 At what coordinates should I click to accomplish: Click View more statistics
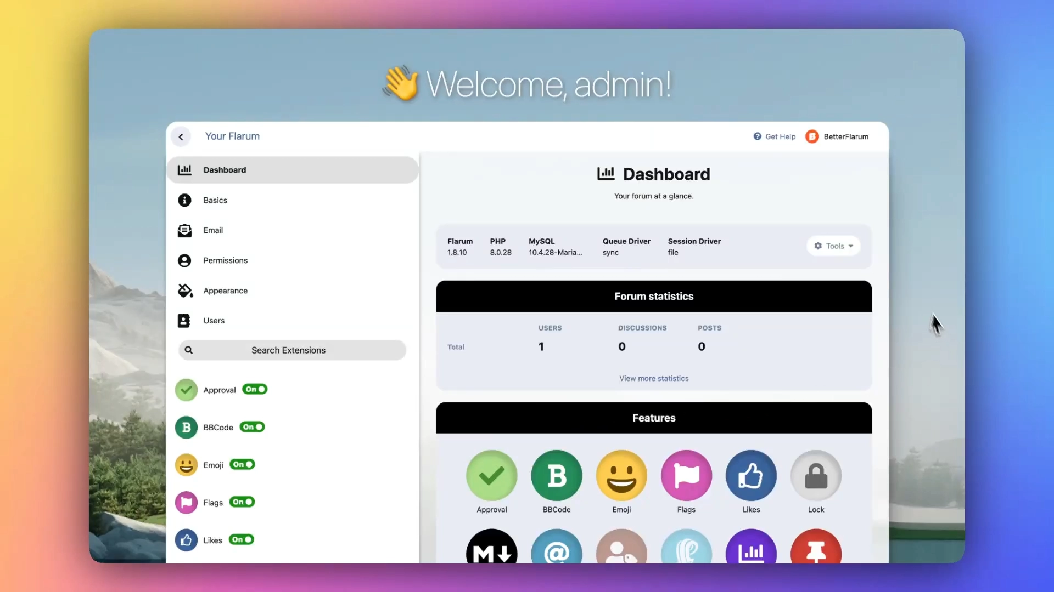(x=653, y=378)
